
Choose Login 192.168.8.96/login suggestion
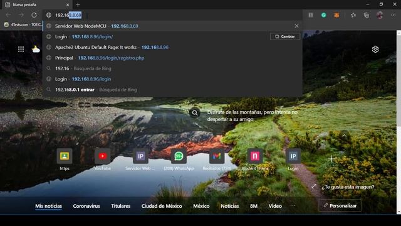click(x=173, y=79)
